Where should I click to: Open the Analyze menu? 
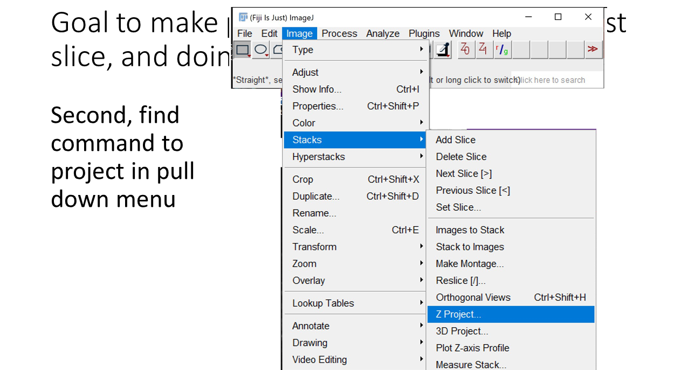[x=383, y=33]
